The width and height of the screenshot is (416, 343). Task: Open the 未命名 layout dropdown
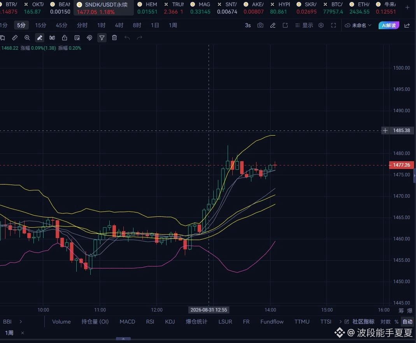[x=358, y=25]
